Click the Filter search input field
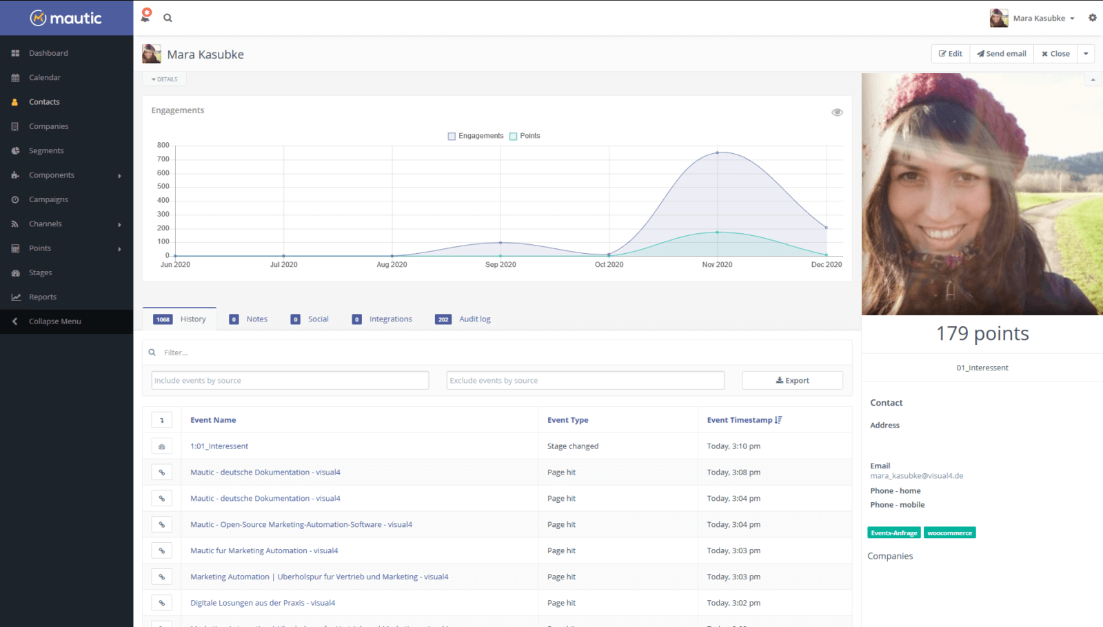 coord(497,352)
